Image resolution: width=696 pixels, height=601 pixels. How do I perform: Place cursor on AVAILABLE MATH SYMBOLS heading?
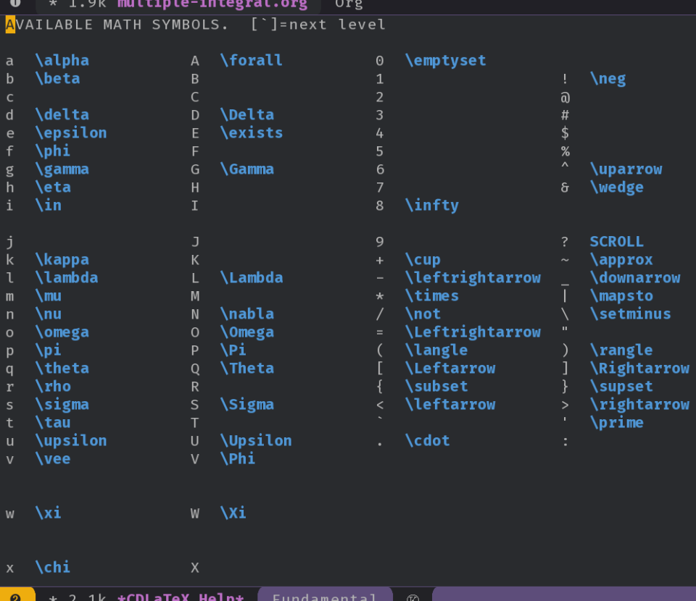point(117,25)
